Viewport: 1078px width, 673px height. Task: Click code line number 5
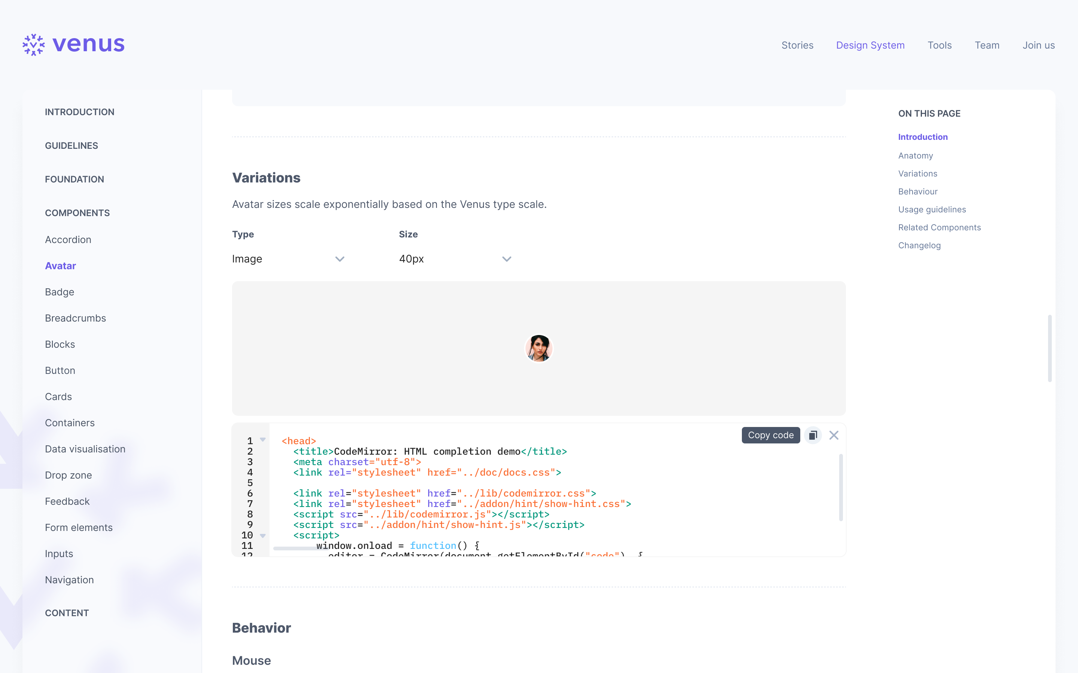pyautogui.click(x=250, y=483)
